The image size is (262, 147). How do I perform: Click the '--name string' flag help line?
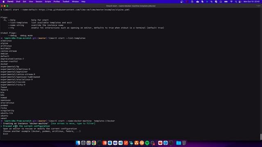(36, 25)
